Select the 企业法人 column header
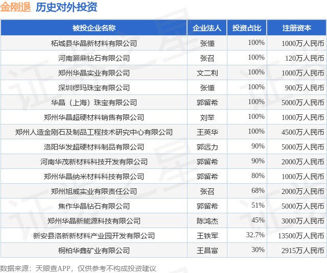The image size is (327, 273). click(x=207, y=28)
